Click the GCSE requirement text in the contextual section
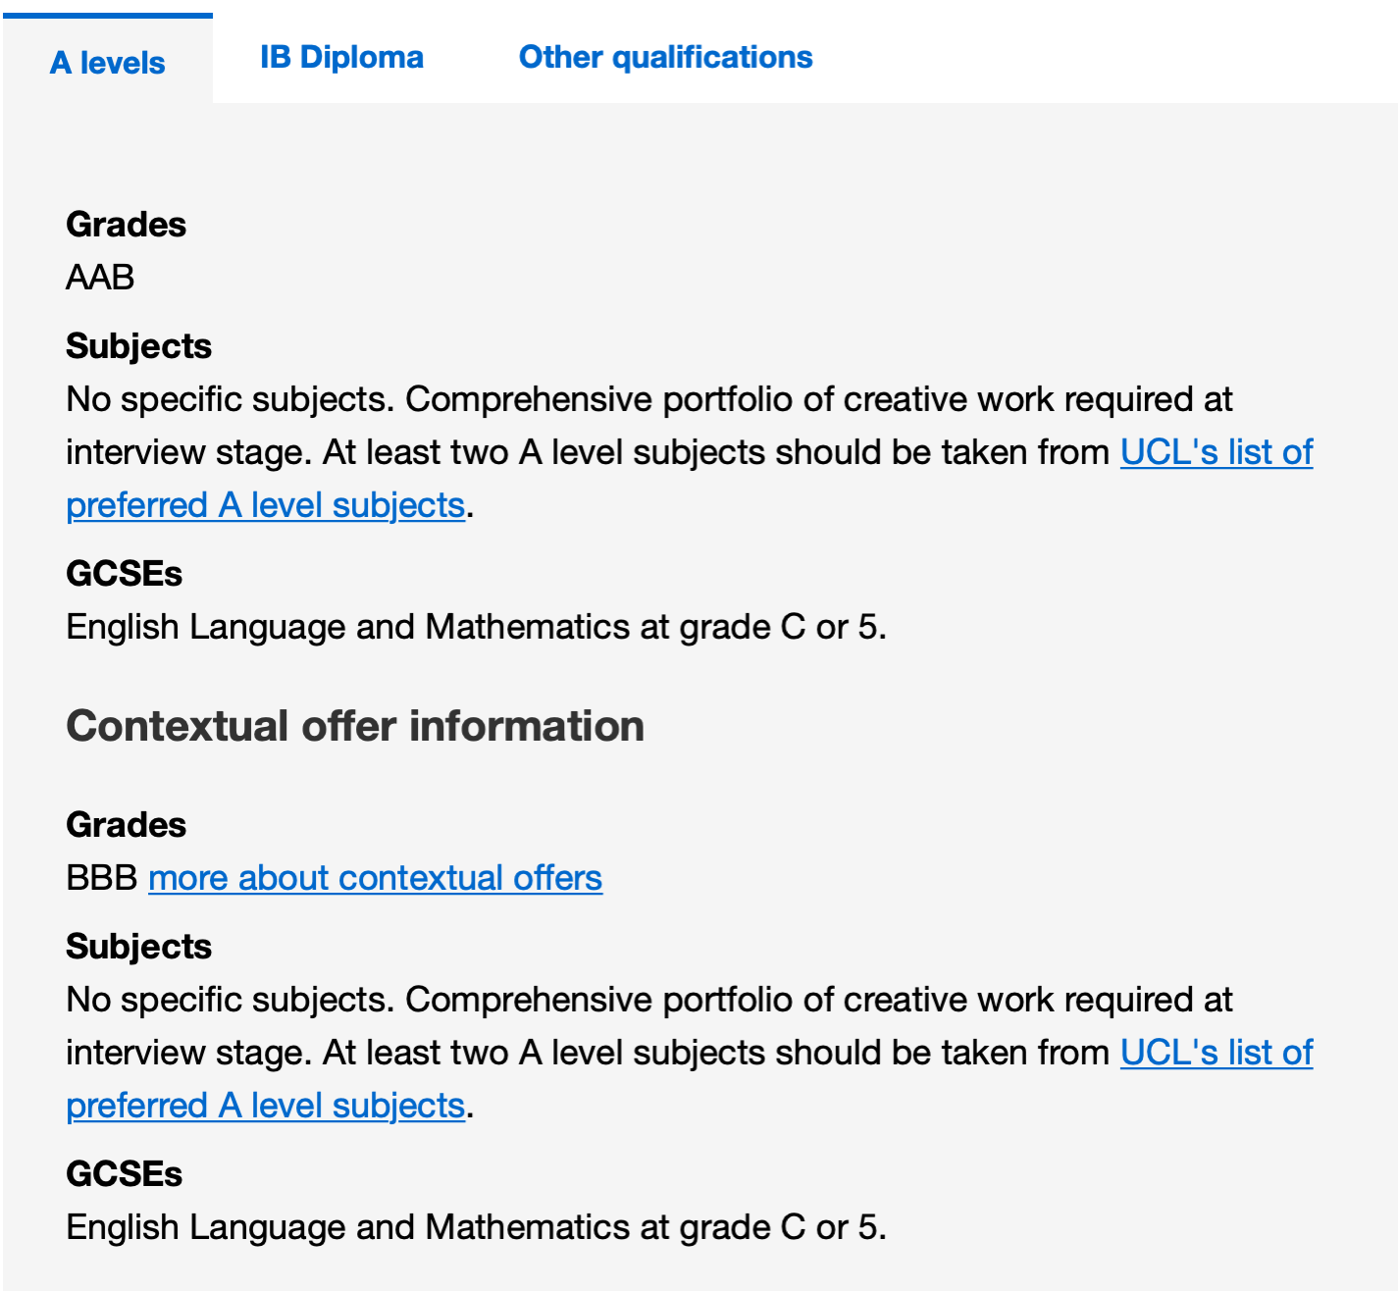The width and height of the screenshot is (1398, 1291). [476, 1227]
